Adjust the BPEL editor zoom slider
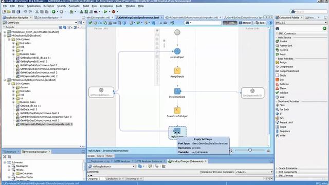The height and width of the screenshot is (185, 329). click(x=250, y=150)
